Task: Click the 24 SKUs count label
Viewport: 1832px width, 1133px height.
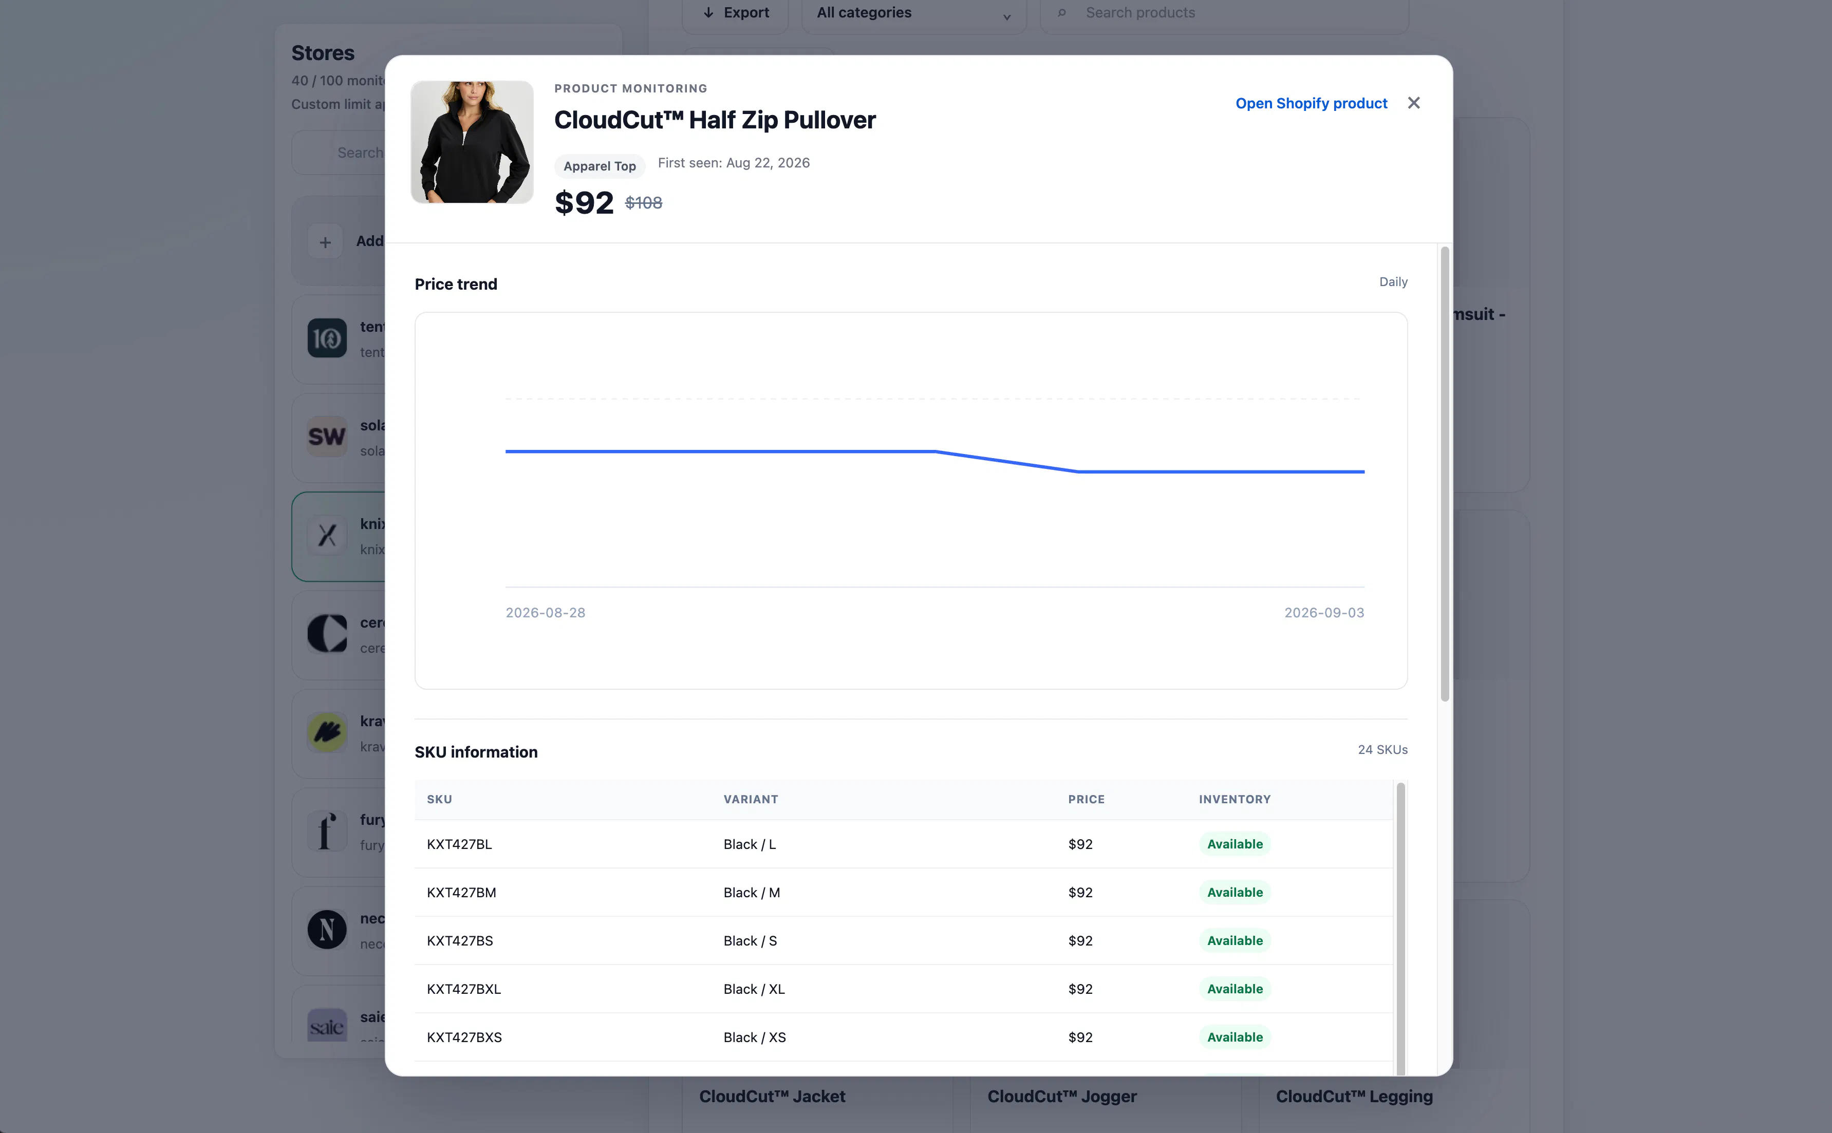Action: (1382, 749)
